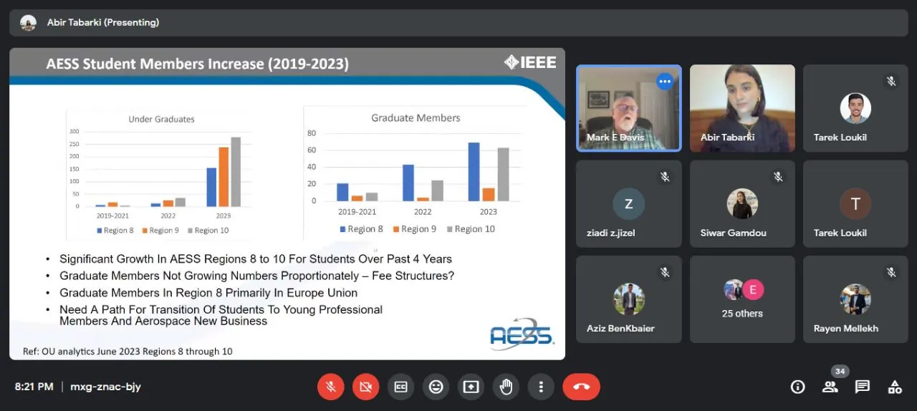Viewport: 917px width, 411px height.
Task: Click bullet about Region 8 Primarily In Europe Union
Action: [x=208, y=293]
